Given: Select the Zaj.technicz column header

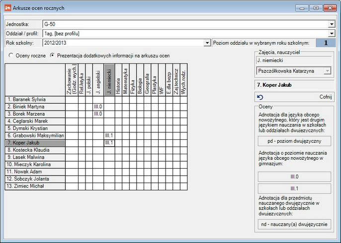Looking at the screenshot, I should pos(176,80).
